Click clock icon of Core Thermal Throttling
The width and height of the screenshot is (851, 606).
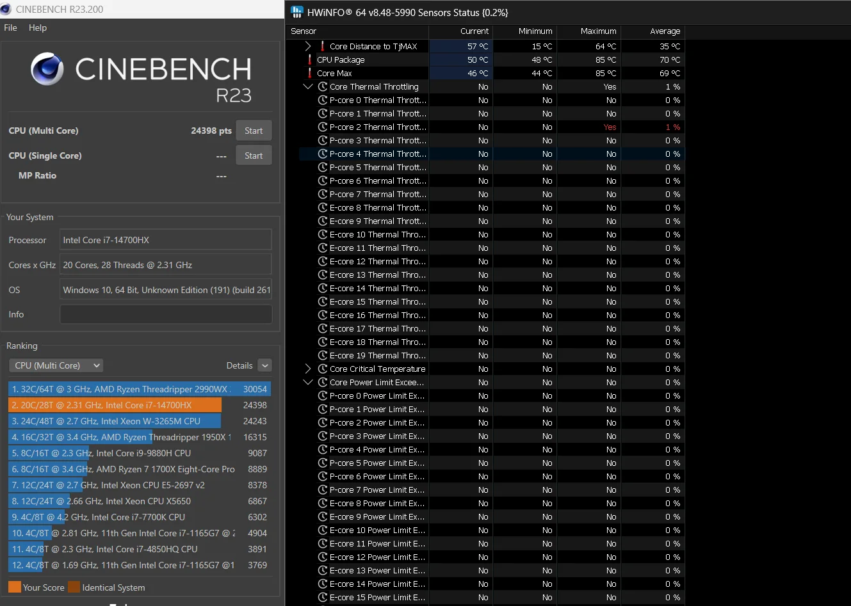323,86
